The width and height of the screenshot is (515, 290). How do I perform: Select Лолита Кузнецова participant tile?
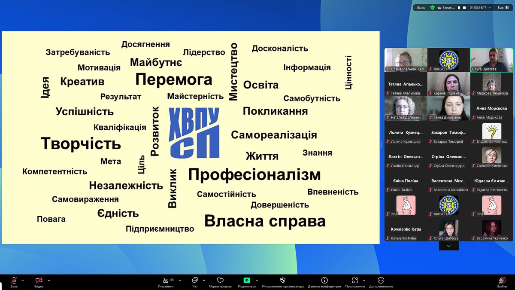pyautogui.click(x=406, y=132)
